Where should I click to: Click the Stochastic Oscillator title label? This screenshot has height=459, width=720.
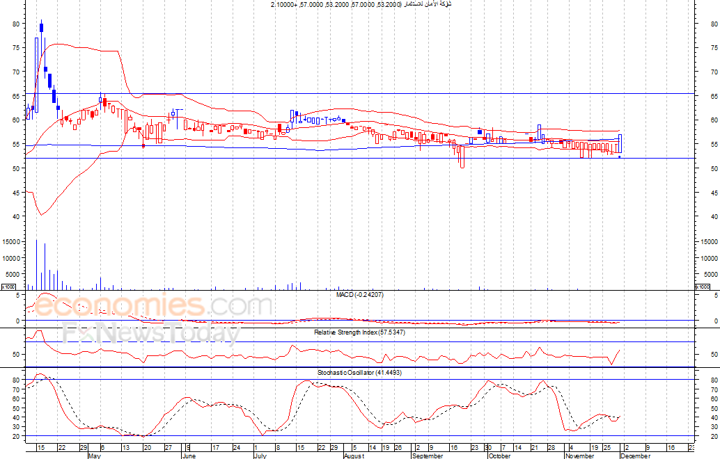coord(359,373)
